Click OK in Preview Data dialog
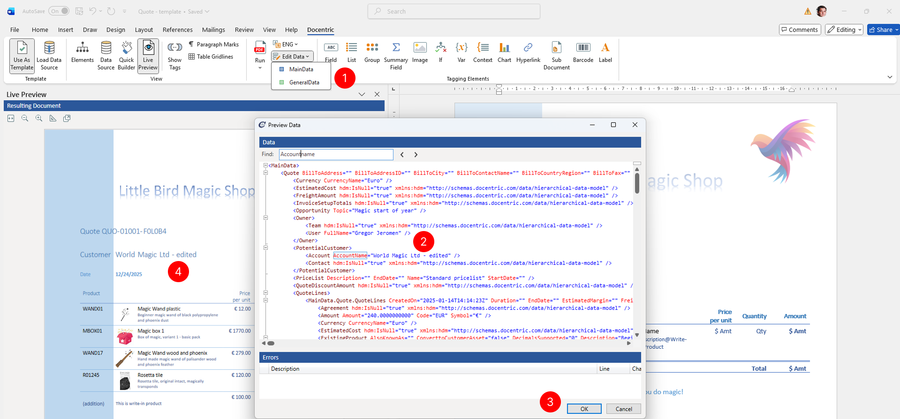This screenshot has height=419, width=900. (x=584, y=409)
